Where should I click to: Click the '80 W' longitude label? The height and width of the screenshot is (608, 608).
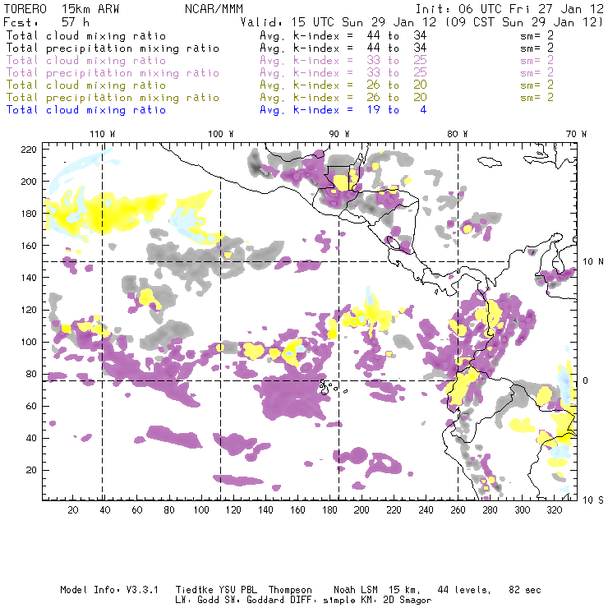point(458,134)
